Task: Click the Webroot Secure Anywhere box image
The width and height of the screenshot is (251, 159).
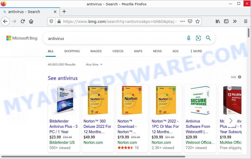Action: point(200,100)
